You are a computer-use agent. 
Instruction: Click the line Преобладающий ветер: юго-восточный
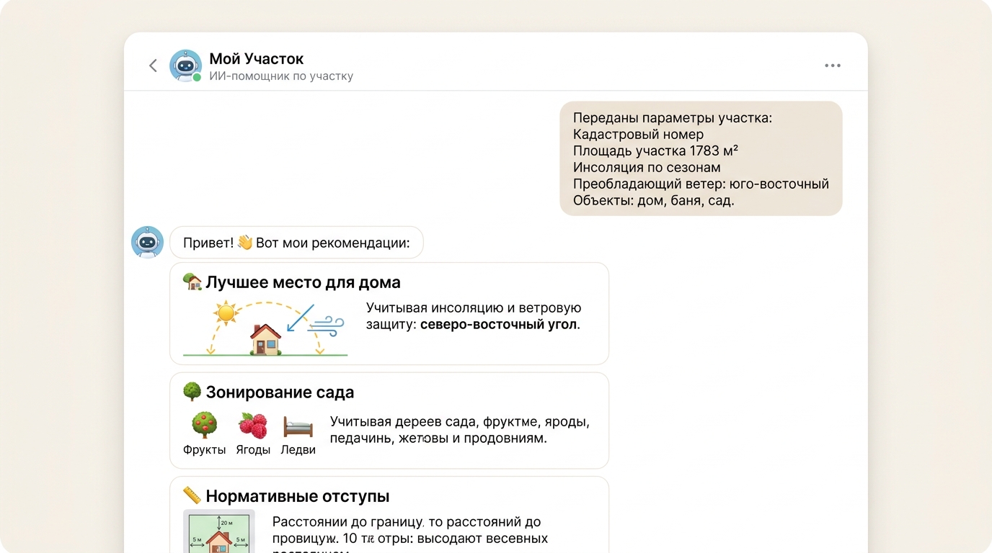point(701,184)
